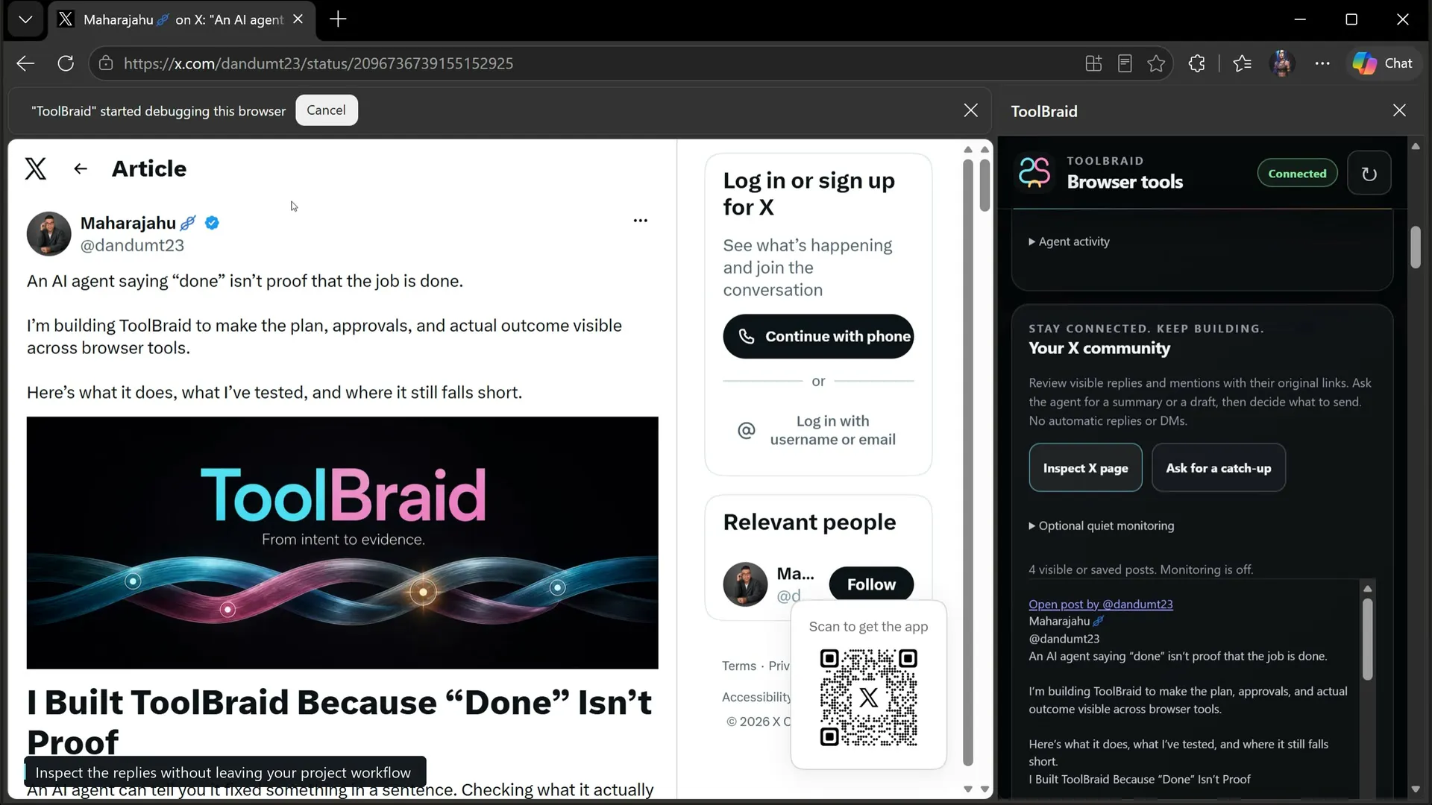
Task: Click Inspect X page button
Action: pyautogui.click(x=1085, y=468)
